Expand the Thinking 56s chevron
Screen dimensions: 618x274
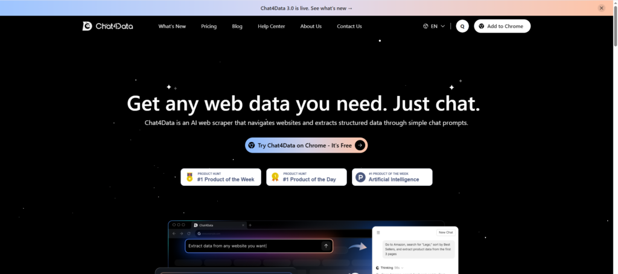point(402,268)
